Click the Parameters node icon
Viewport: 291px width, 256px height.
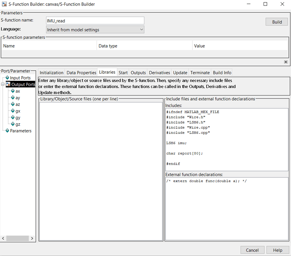pyautogui.click(x=7, y=130)
